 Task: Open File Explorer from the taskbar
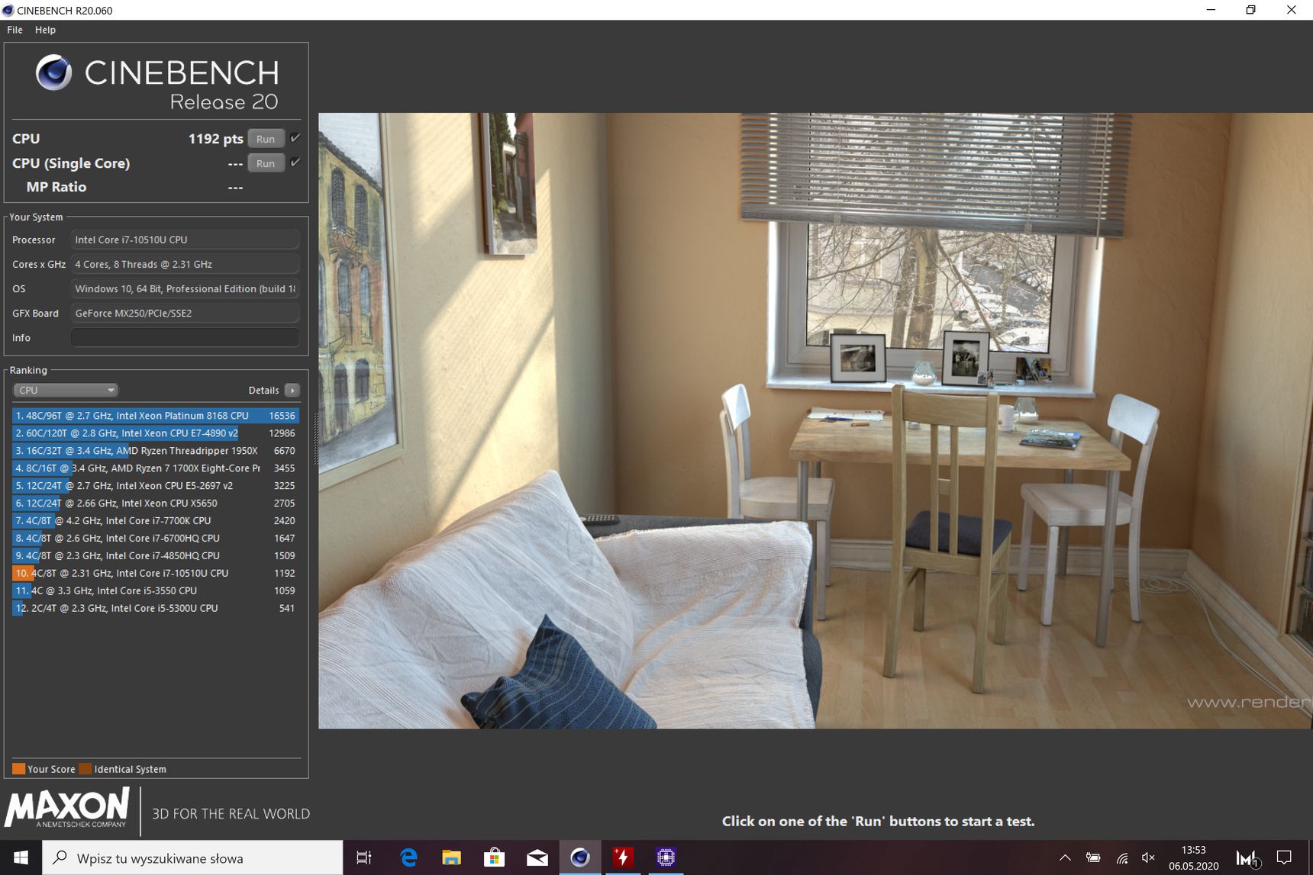click(451, 857)
